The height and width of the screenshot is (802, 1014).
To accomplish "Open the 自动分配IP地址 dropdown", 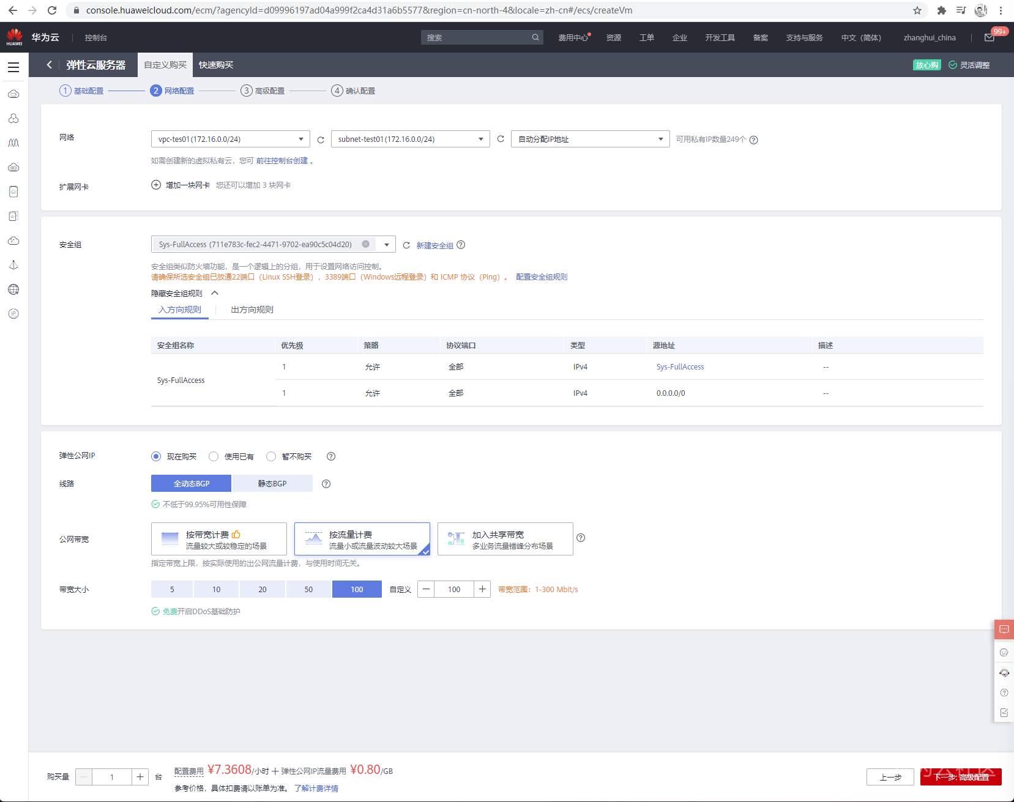I will 591,139.
